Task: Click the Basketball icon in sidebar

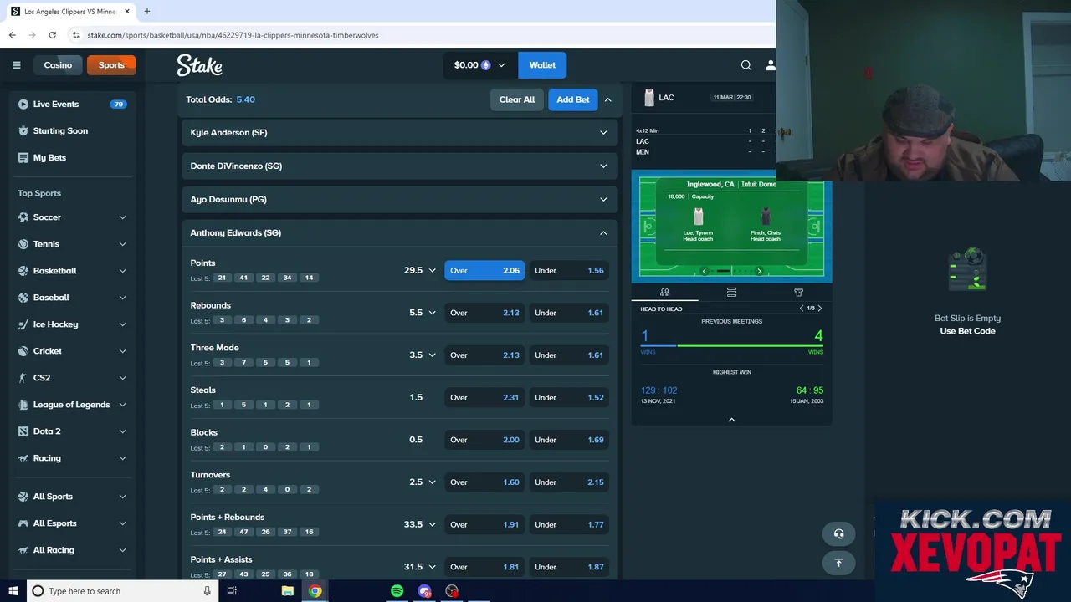Action: 23,271
